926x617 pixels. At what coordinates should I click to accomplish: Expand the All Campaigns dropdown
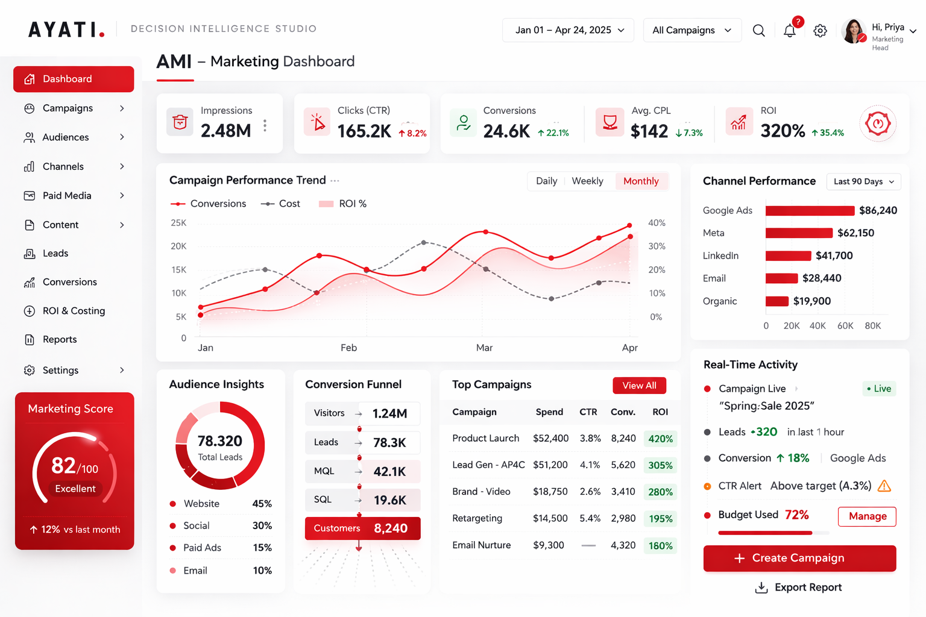tap(691, 30)
